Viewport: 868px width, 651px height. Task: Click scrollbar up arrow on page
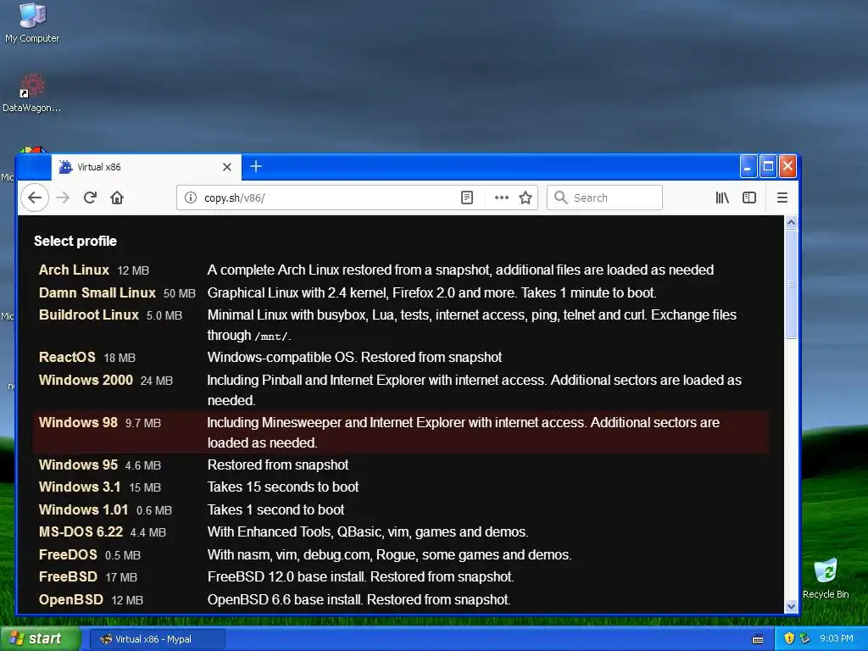[791, 222]
